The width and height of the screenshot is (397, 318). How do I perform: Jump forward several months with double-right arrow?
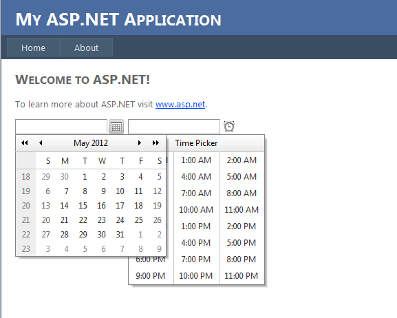tap(155, 143)
